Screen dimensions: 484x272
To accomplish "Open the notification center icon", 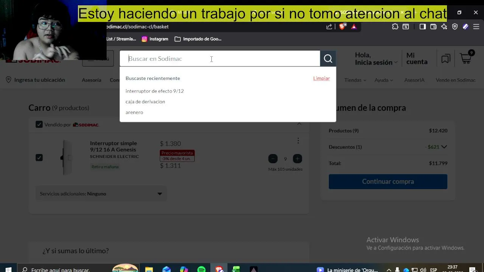I will coord(472,270).
